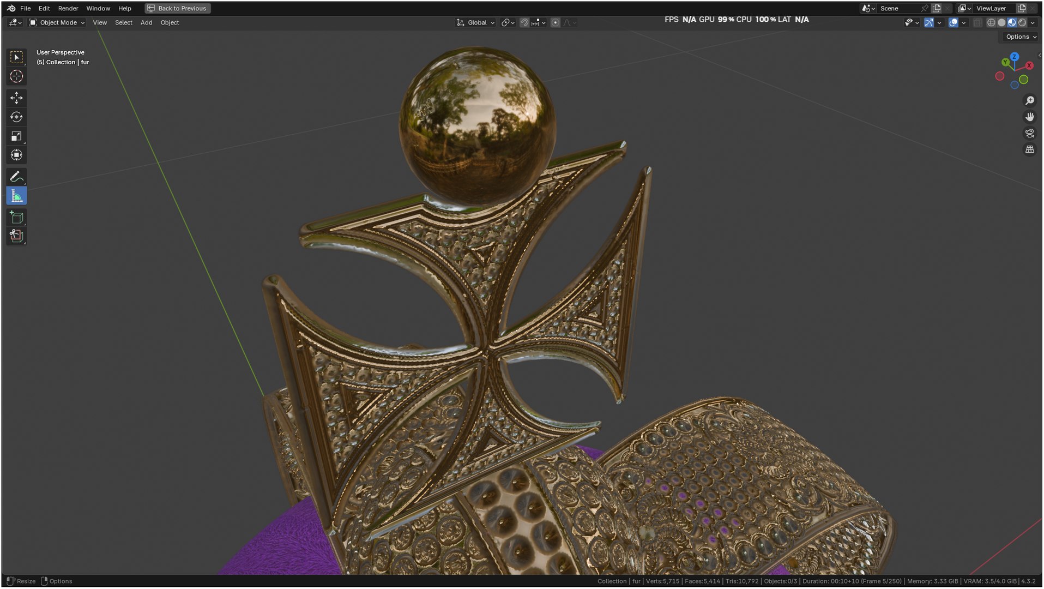Select the Select Box tool
The height and width of the screenshot is (589, 1044).
tap(16, 57)
